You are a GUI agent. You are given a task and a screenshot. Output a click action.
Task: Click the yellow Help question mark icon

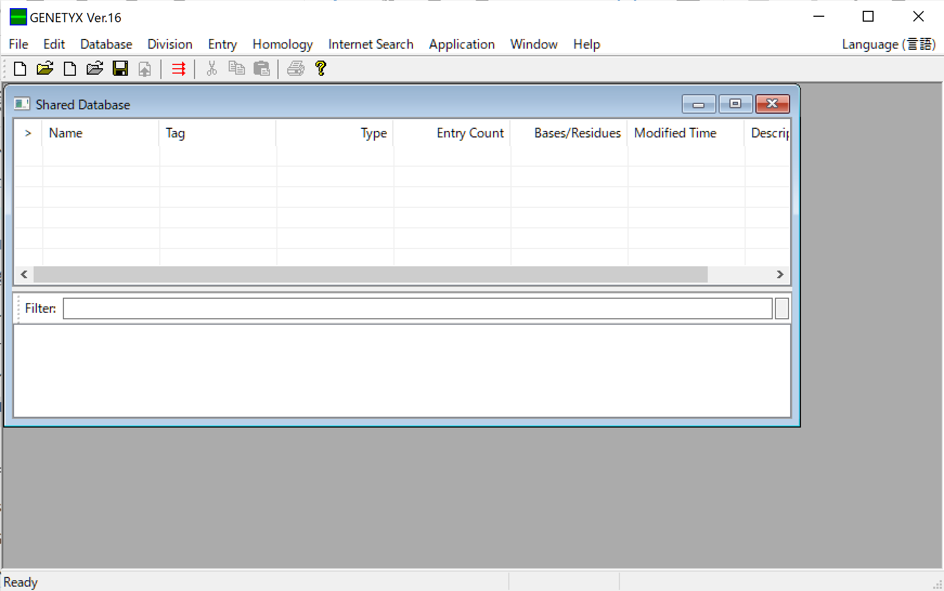coord(321,68)
